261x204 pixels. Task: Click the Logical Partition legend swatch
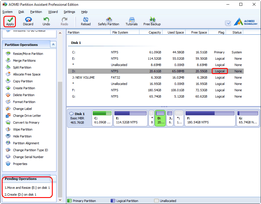[113, 201]
